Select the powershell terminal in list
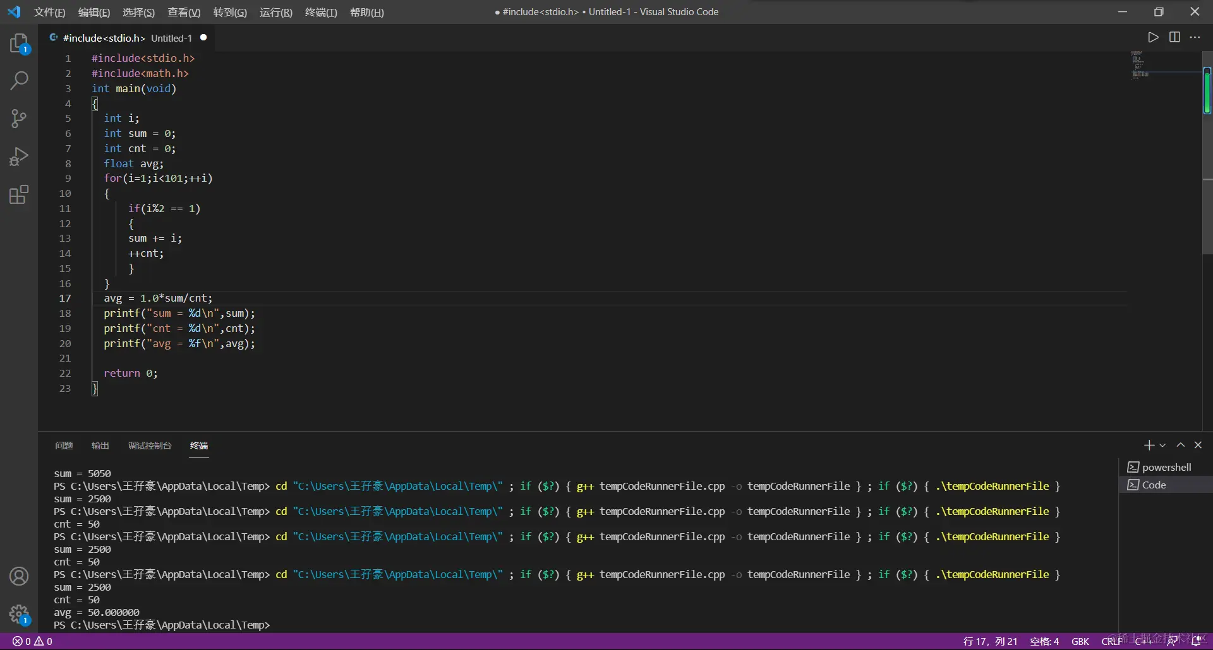Screen dimensions: 1213x650 1166,467
